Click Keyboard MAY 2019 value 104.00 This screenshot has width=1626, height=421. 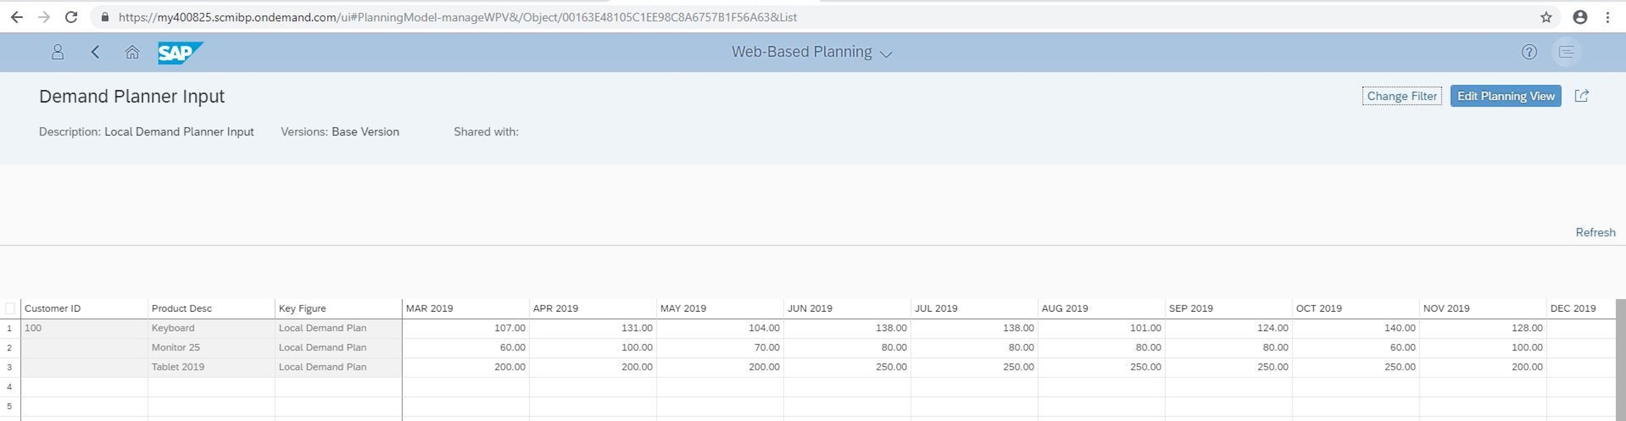720,328
